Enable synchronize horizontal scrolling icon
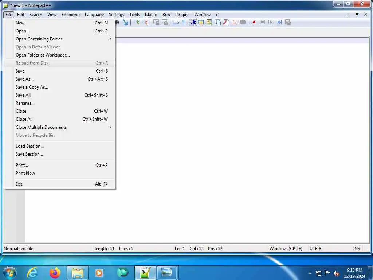The width and height of the screenshot is (373, 280). (165, 22)
